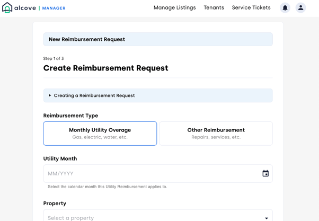The height and width of the screenshot is (221, 319).
Task: Open the Tenants page
Action: [214, 8]
